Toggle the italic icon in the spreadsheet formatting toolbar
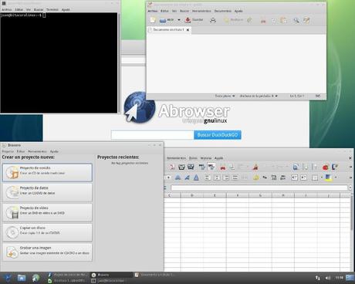 tap(187, 177)
